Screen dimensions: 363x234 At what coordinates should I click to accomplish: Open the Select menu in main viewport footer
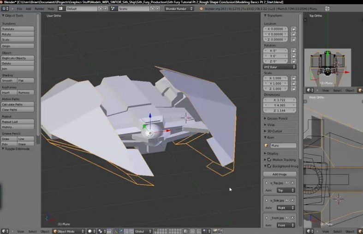(32, 231)
